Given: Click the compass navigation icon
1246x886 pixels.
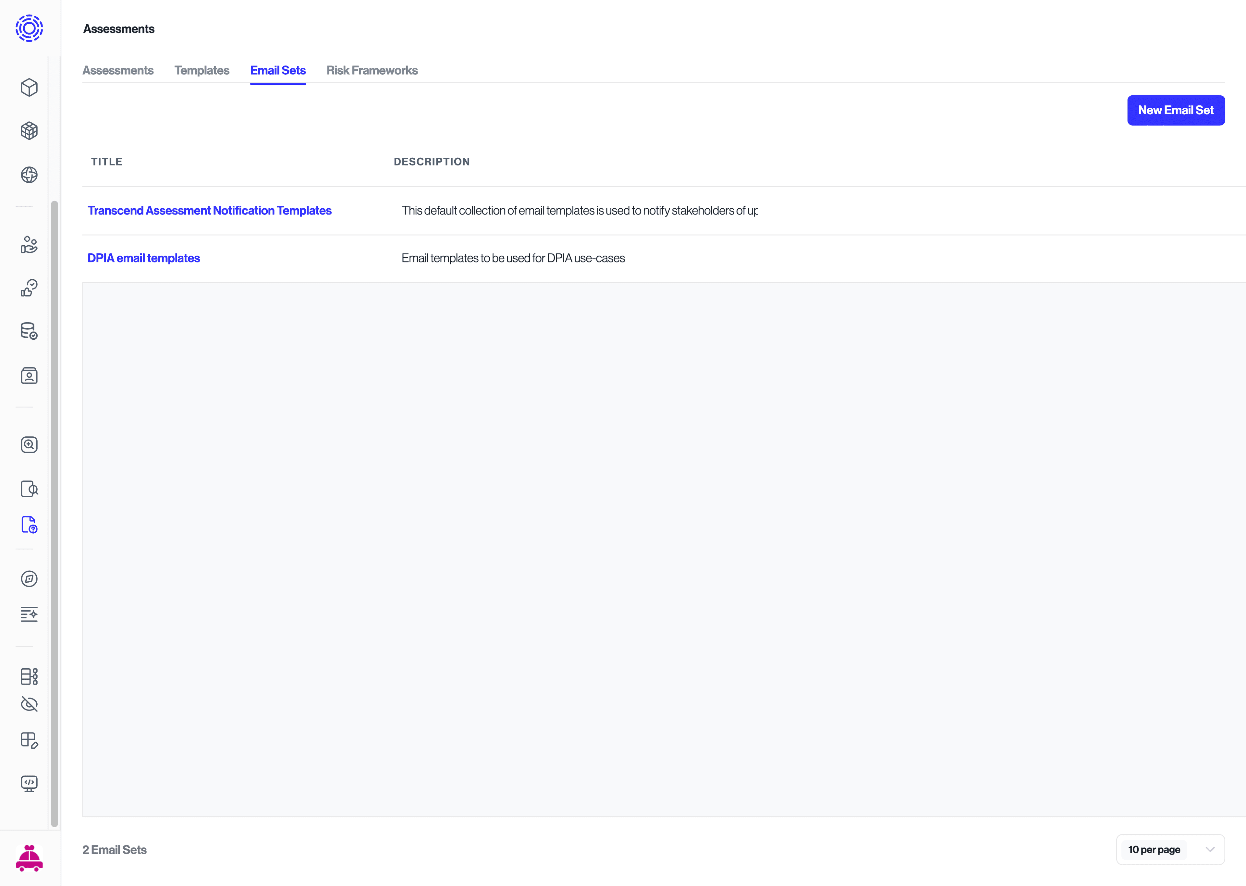Looking at the screenshot, I should coord(28,579).
